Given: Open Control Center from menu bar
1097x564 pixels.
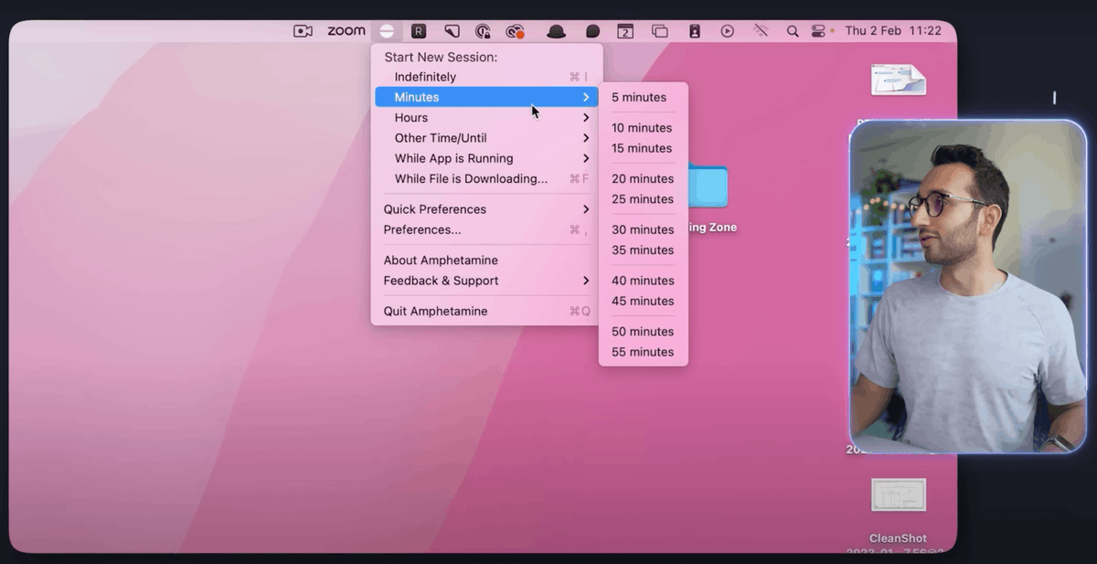Looking at the screenshot, I should (818, 31).
